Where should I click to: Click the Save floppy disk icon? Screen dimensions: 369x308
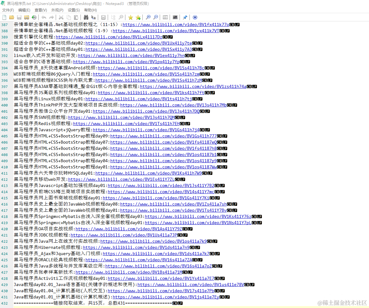click(19, 17)
